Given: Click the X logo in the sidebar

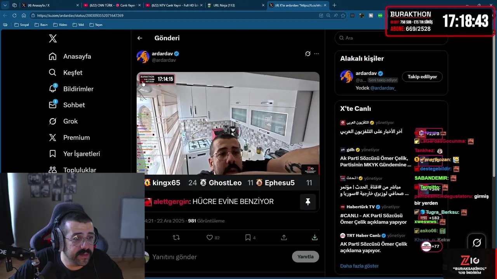Looking at the screenshot, I should click(53, 38).
